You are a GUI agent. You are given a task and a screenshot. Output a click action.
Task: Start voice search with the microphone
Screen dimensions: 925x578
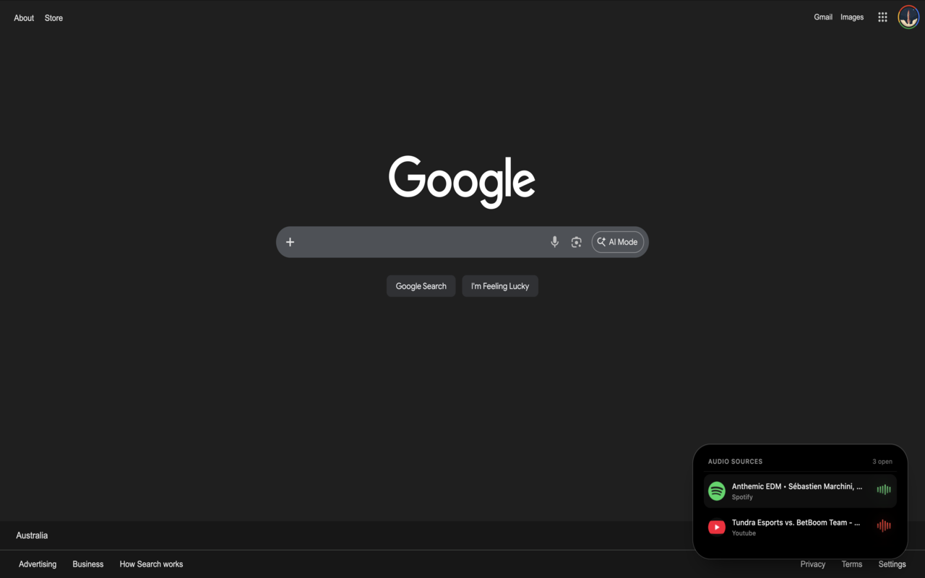[554, 242]
